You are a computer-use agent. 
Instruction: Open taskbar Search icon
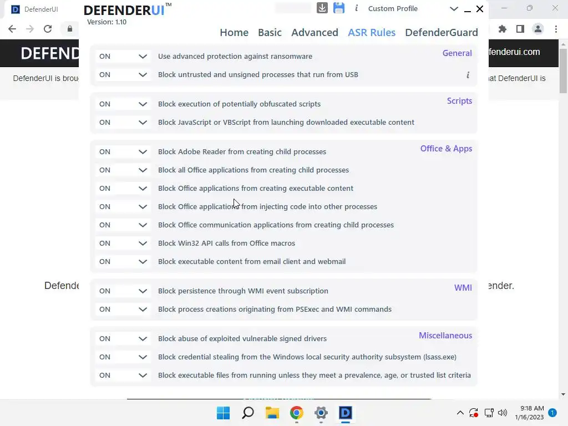pyautogui.click(x=248, y=413)
